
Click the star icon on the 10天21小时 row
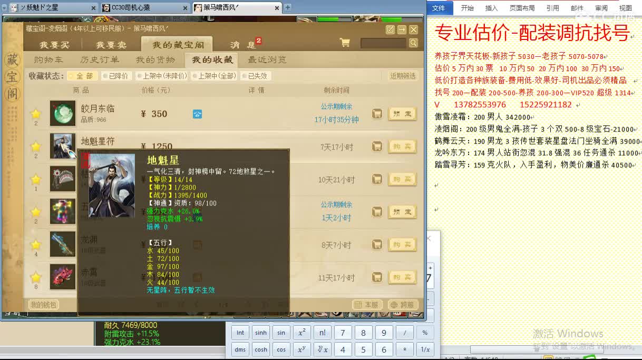[x=36, y=178]
